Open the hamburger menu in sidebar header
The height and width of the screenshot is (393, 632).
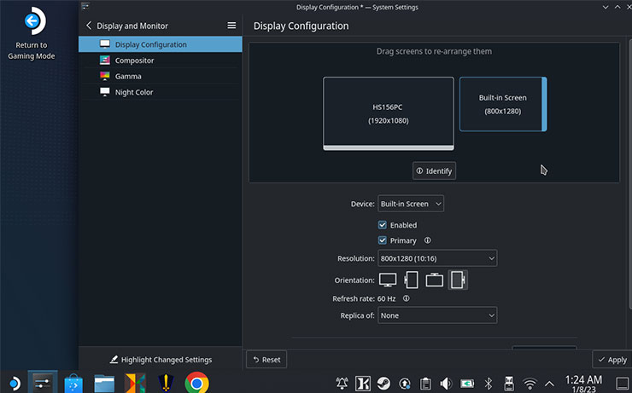tap(231, 26)
